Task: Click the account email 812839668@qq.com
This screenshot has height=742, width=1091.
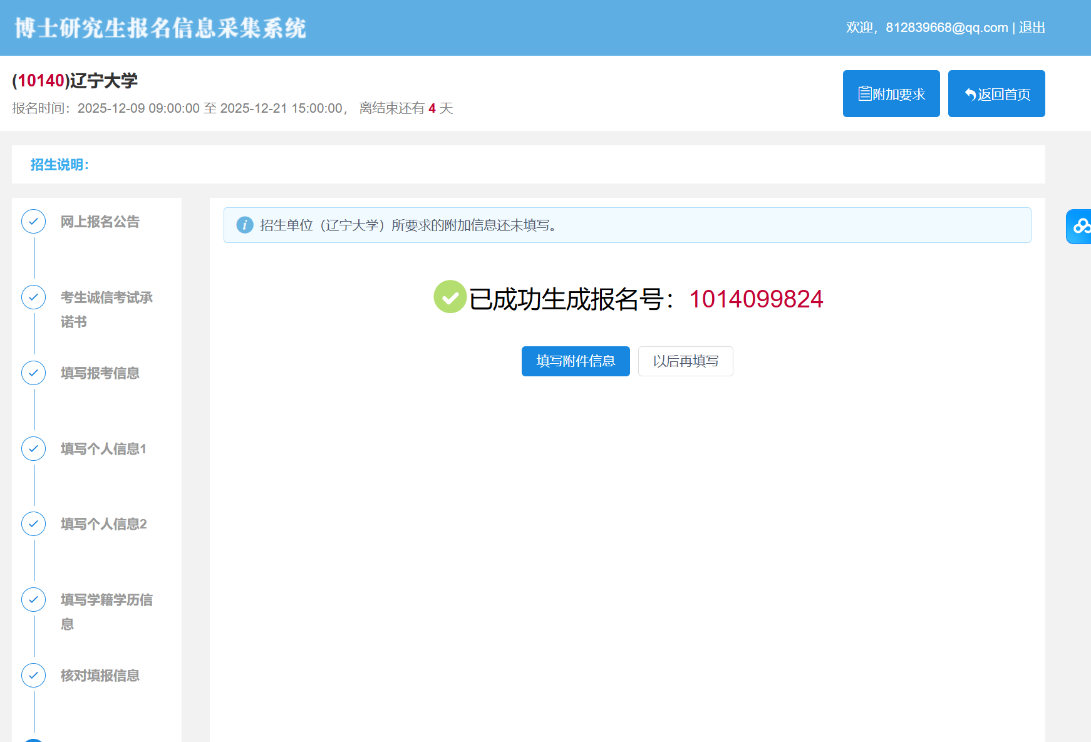Action: point(947,28)
